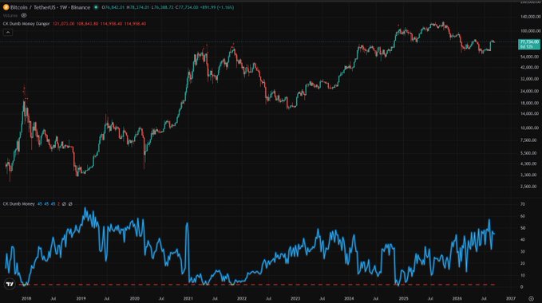Viewport: 542px width, 303px height.
Task: Open time axis settings gear icon
Action: point(531,298)
